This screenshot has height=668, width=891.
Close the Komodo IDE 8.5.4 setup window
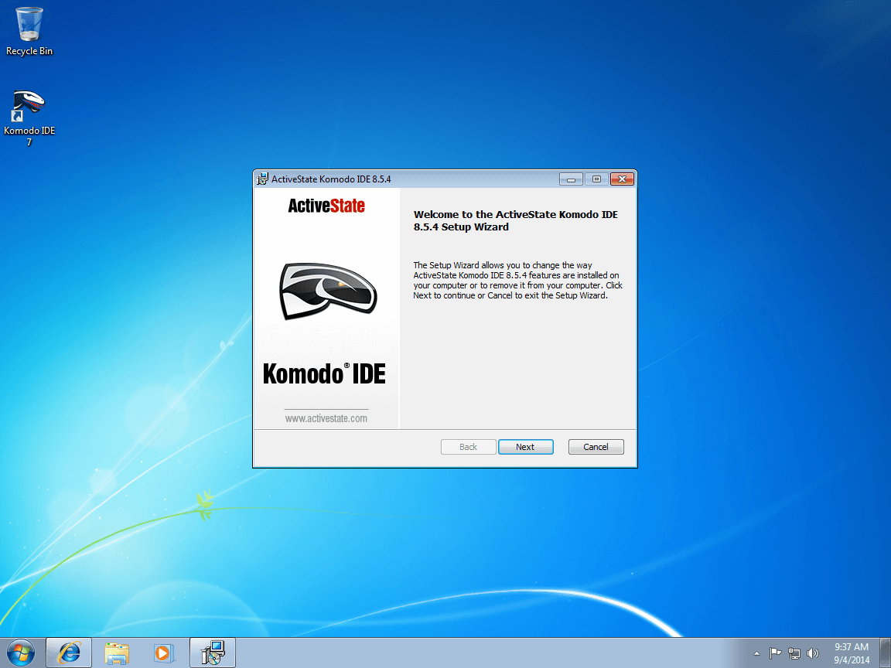click(x=622, y=179)
